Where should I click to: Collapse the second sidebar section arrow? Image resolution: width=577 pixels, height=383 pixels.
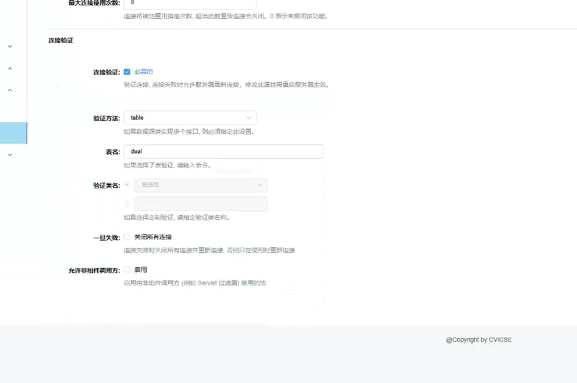click(9, 68)
